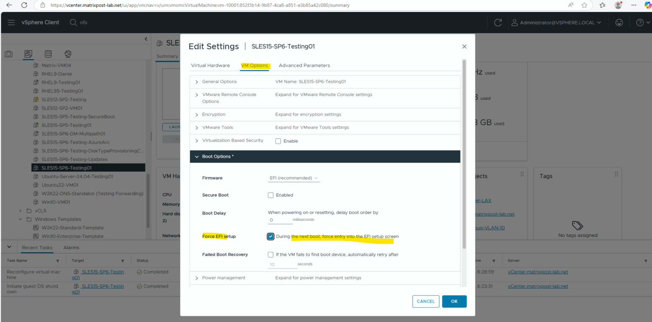Screen dimensions: 652x322
Task: Switch to Hosts and Clusters inventory view
Action: pos(8,54)
